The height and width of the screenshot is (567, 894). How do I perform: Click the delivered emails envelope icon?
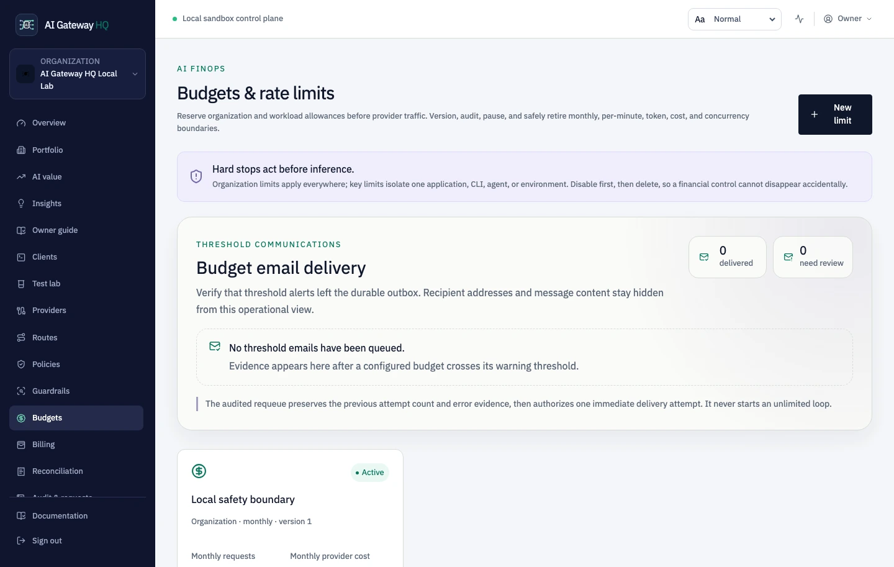(x=704, y=257)
